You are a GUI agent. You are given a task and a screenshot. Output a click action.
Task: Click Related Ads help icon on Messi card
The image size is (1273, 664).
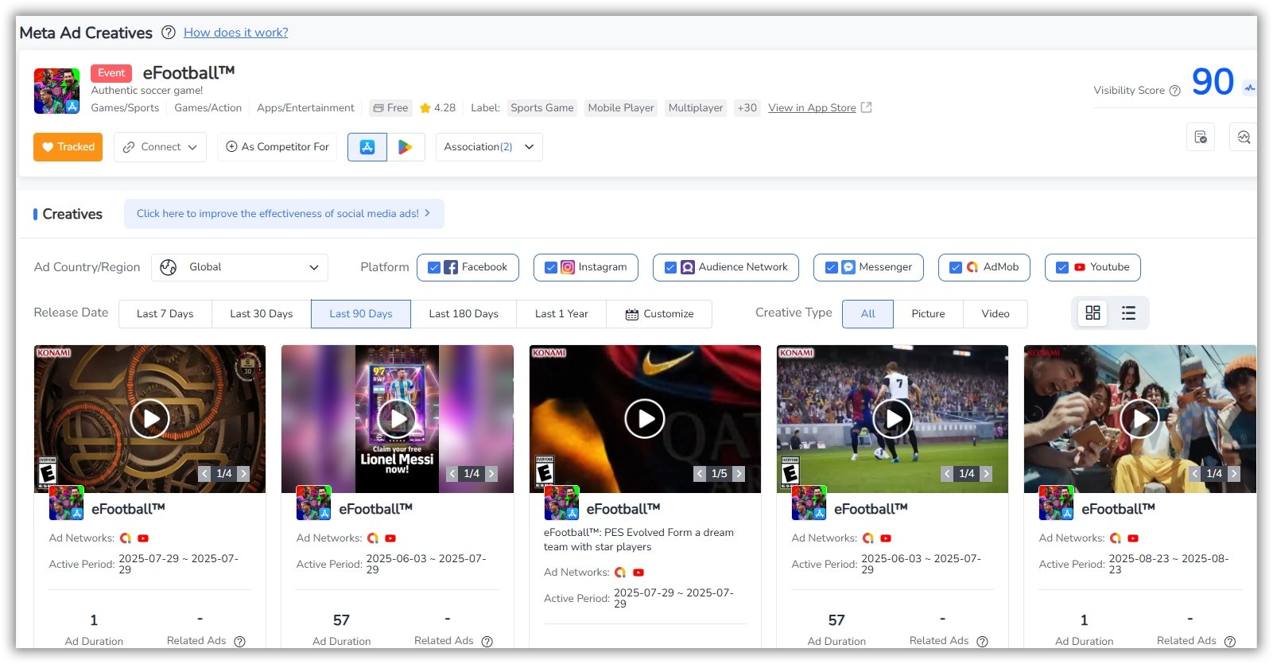click(x=487, y=642)
